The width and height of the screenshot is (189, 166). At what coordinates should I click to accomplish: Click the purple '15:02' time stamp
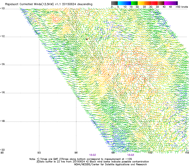point(92,155)
